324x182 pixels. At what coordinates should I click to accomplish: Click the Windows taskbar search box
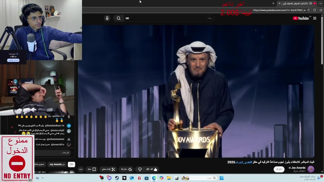[x=198, y=178]
